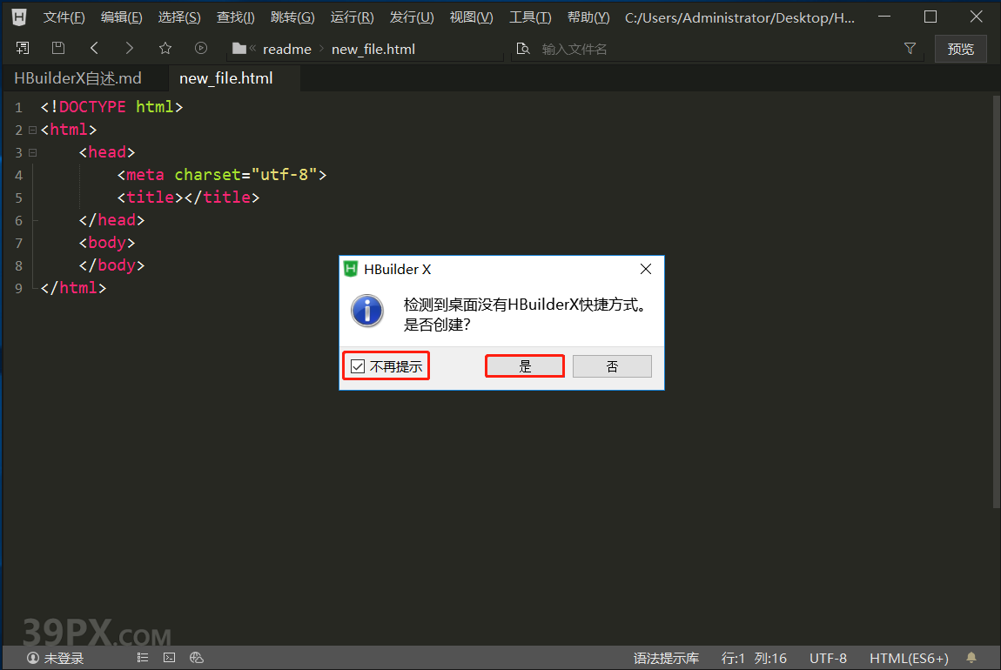The height and width of the screenshot is (670, 1001).
Task: Collapse the head tag fold marker
Action: tap(32, 152)
